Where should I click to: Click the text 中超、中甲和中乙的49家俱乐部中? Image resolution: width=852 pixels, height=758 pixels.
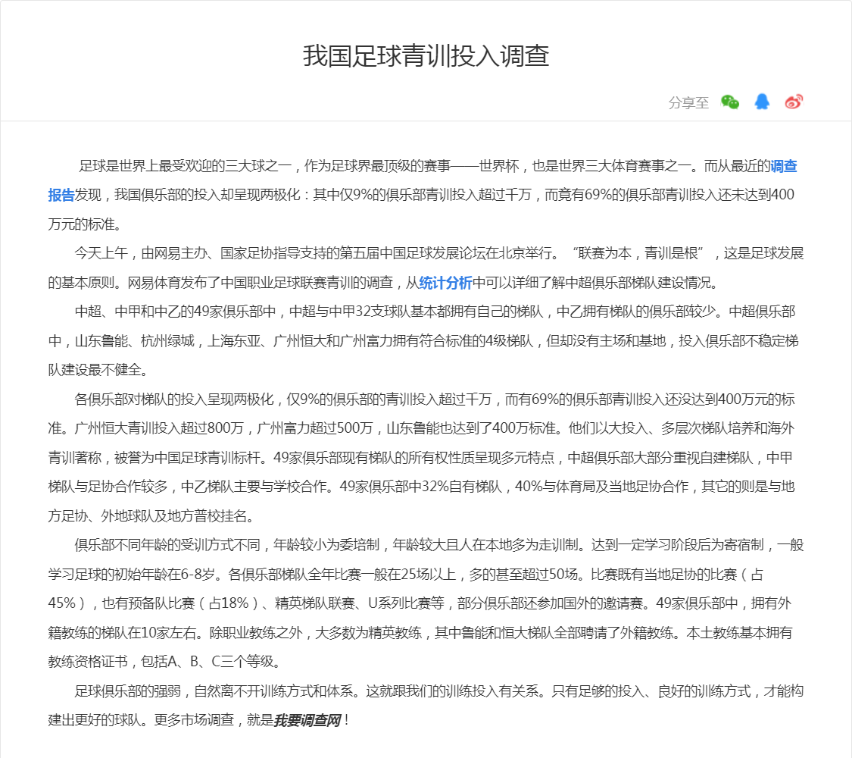tap(175, 312)
